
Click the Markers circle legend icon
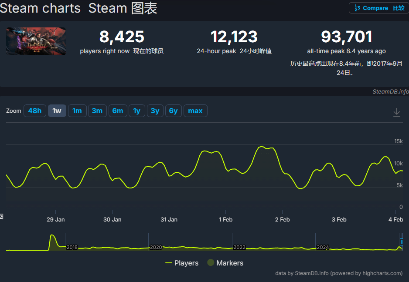211,263
